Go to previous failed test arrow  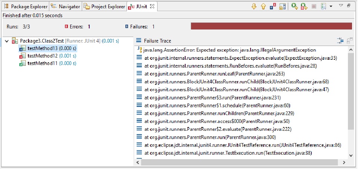tap(264, 6)
